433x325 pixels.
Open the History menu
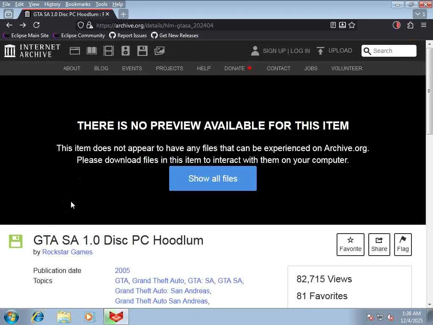pyautogui.click(x=52, y=4)
